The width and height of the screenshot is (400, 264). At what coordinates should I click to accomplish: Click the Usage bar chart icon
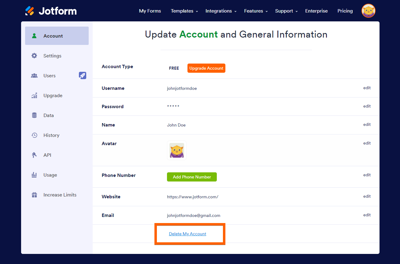[x=34, y=175]
